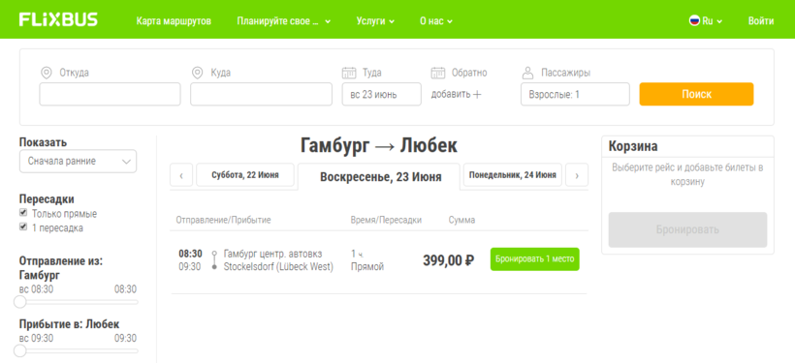
Task: Switch to the Суббота, 22 Июня tab
Action: click(245, 175)
